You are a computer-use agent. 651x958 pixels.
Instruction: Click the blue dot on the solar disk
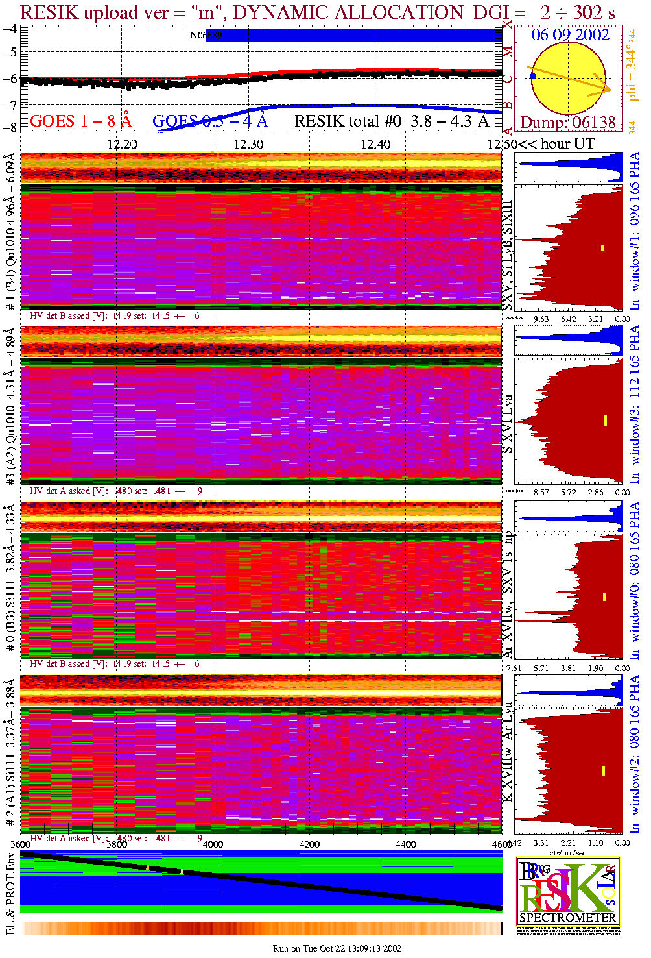pyautogui.click(x=533, y=76)
